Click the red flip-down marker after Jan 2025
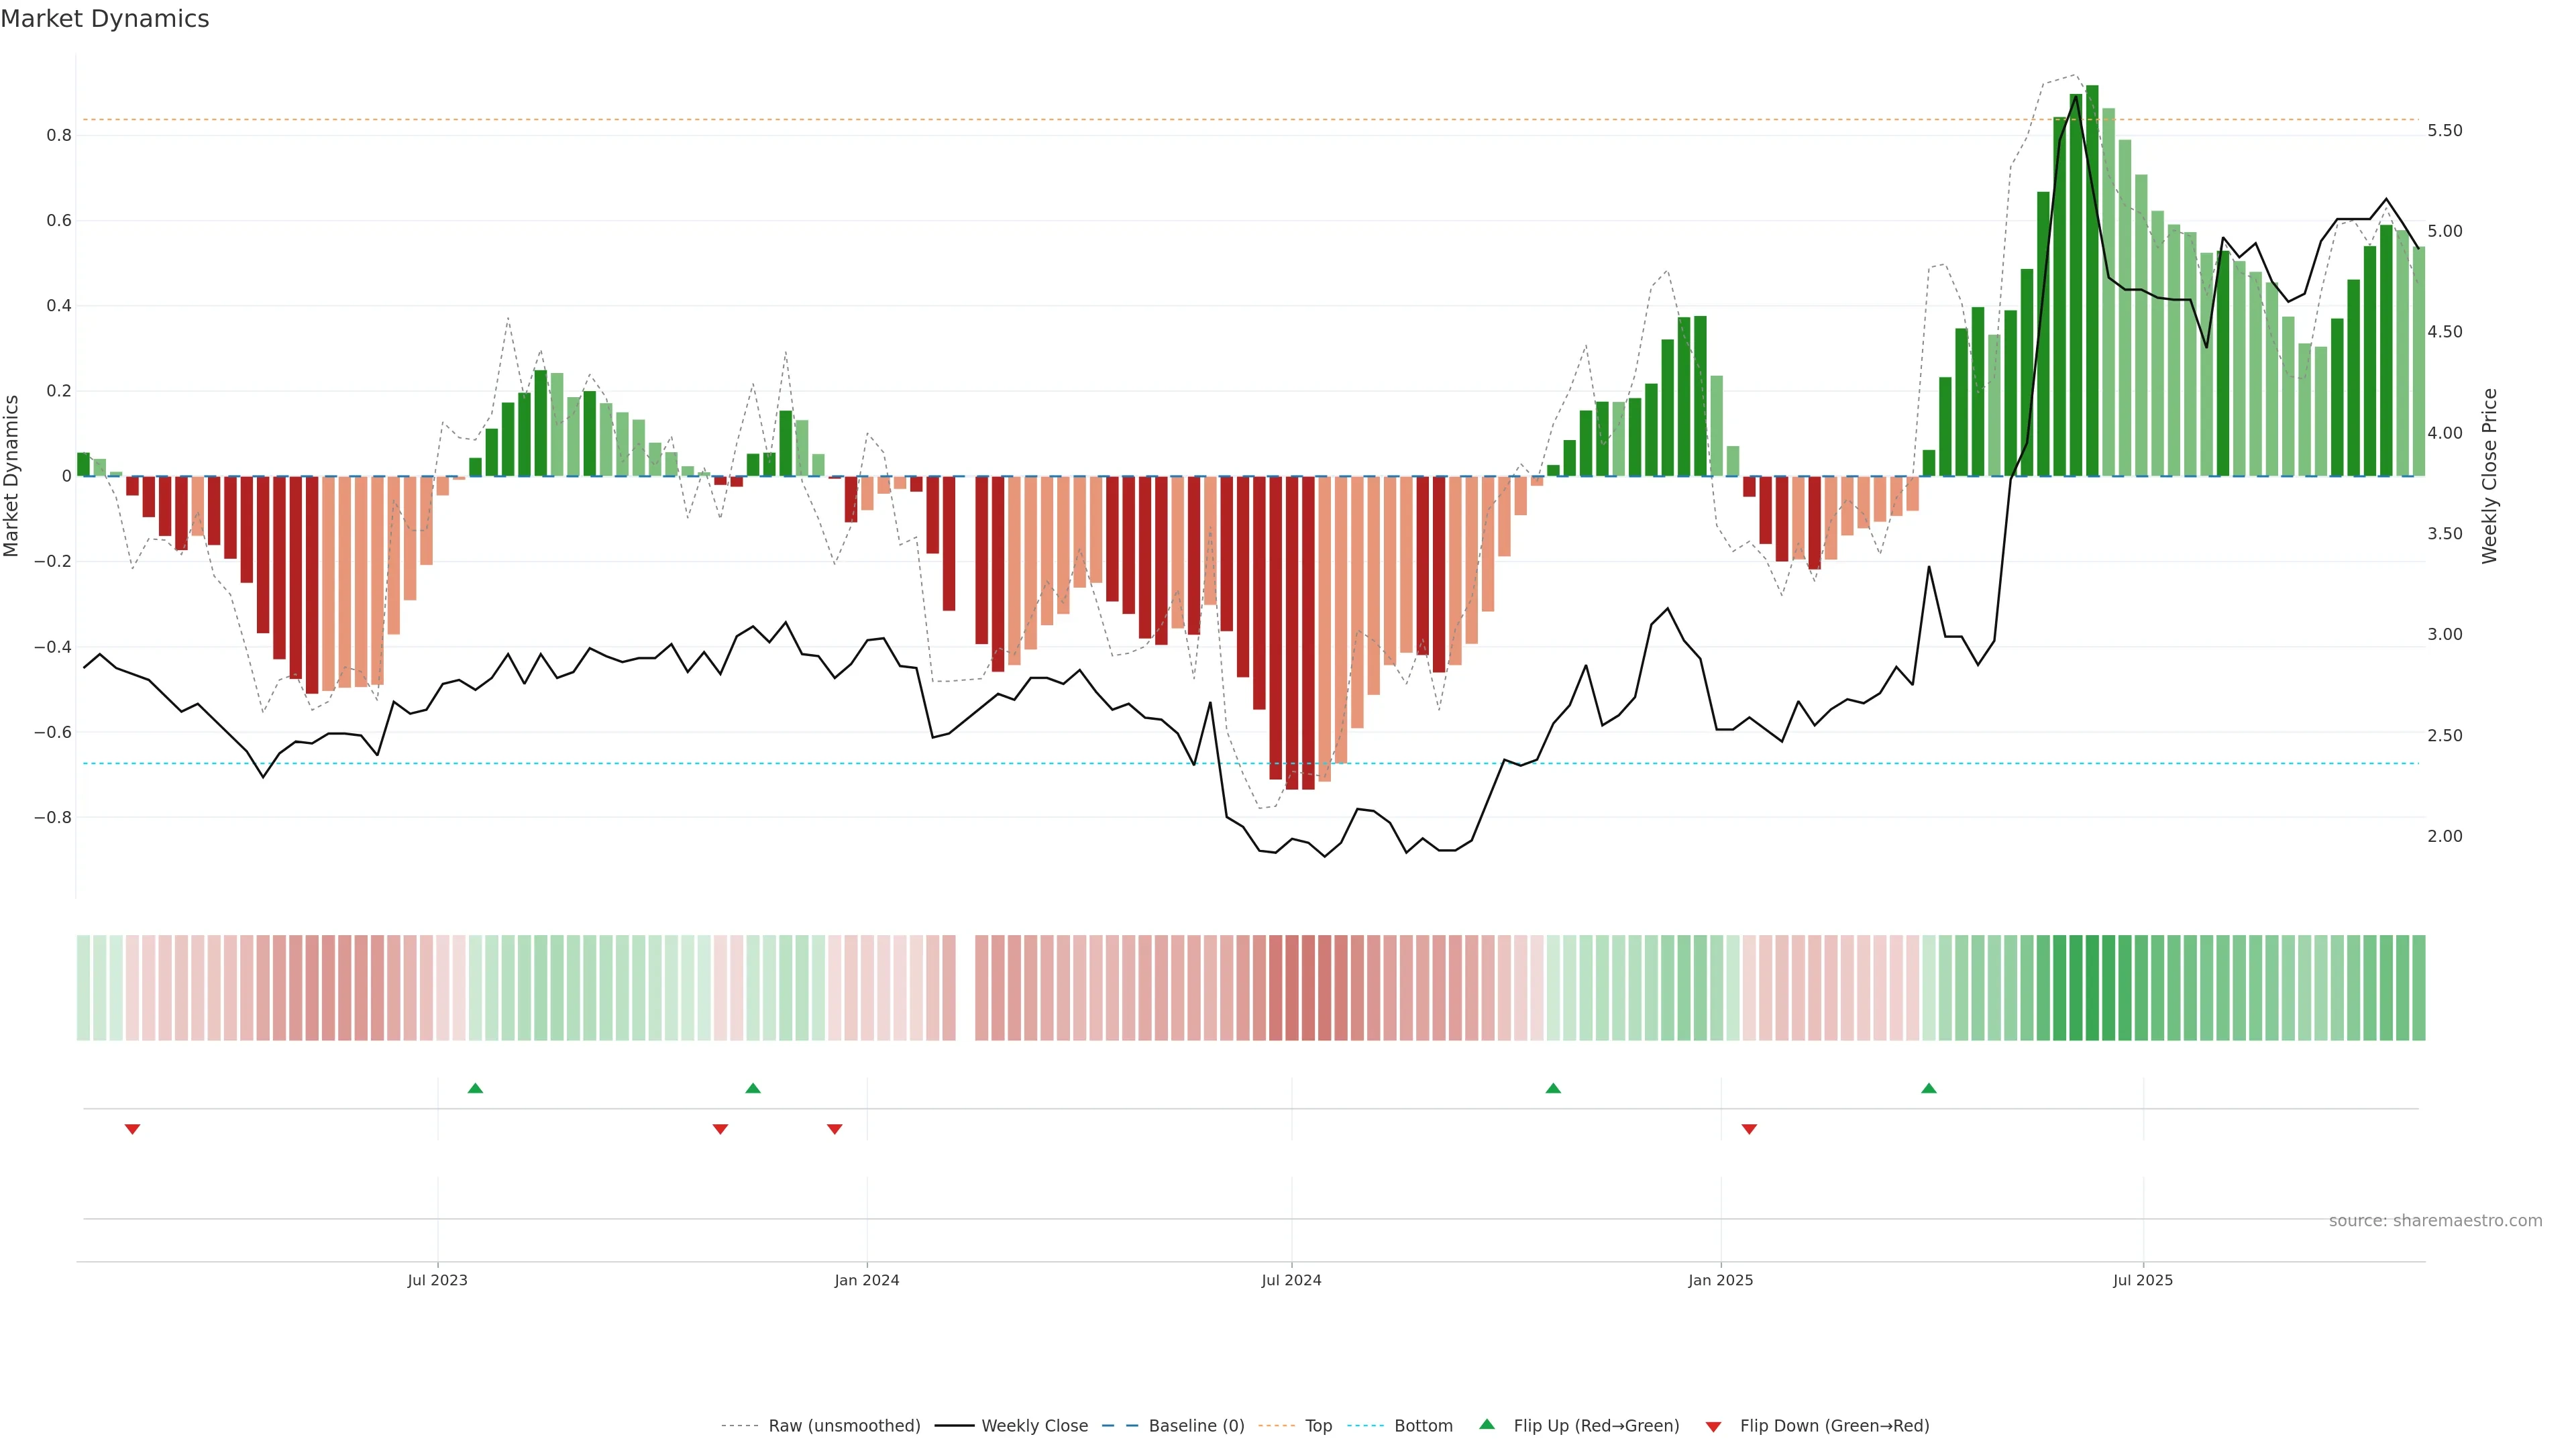2576x1449 pixels. click(1749, 1129)
